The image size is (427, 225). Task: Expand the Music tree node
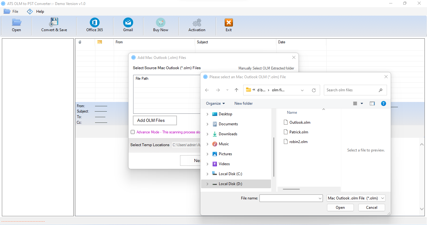point(207,144)
